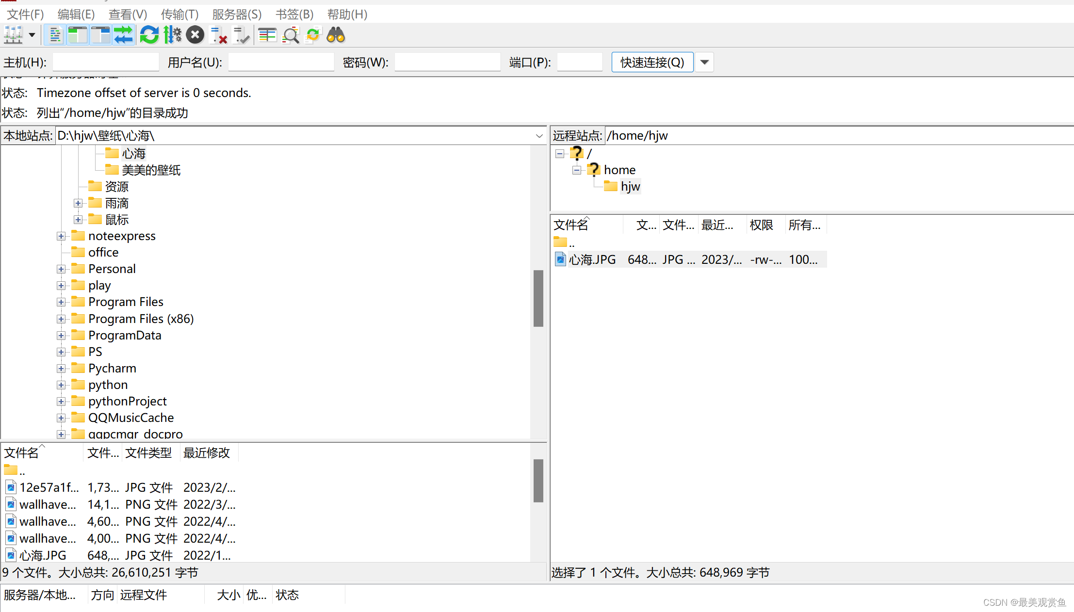The image size is (1074, 612).
Task: Open the 编辑(E) menu
Action: tap(76, 15)
